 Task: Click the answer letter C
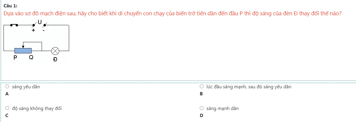tap(7, 116)
